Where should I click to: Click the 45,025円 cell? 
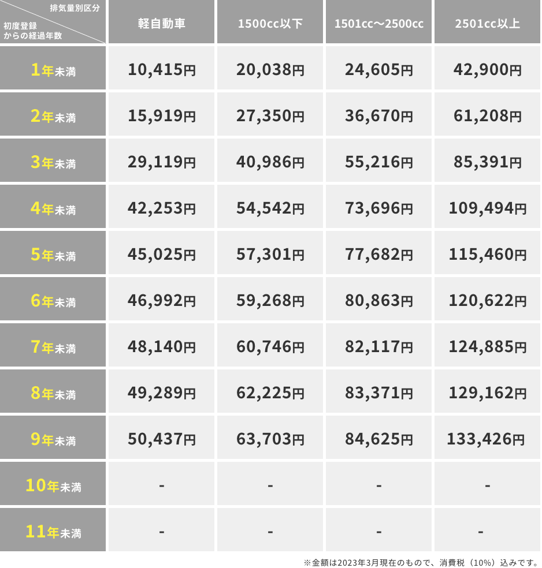pyautogui.click(x=161, y=255)
